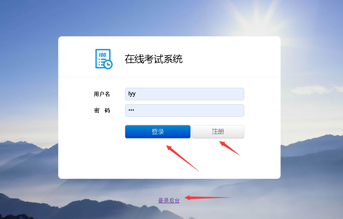The image size is (343, 219).
Task: Click the 密码 label
Action: pos(102,110)
